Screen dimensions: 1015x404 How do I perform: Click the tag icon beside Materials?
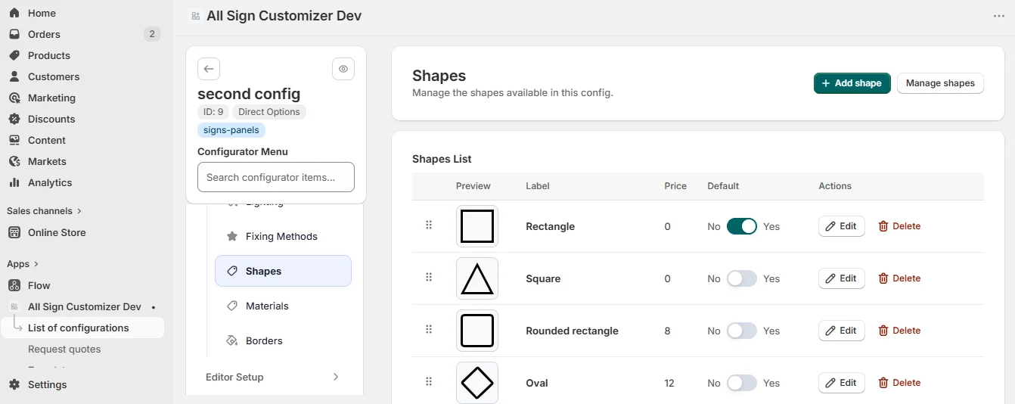click(x=232, y=306)
